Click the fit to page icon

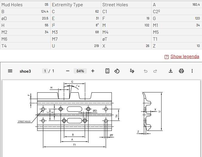[107, 71]
